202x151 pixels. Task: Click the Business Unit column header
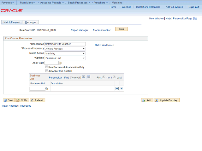coord(38,83)
